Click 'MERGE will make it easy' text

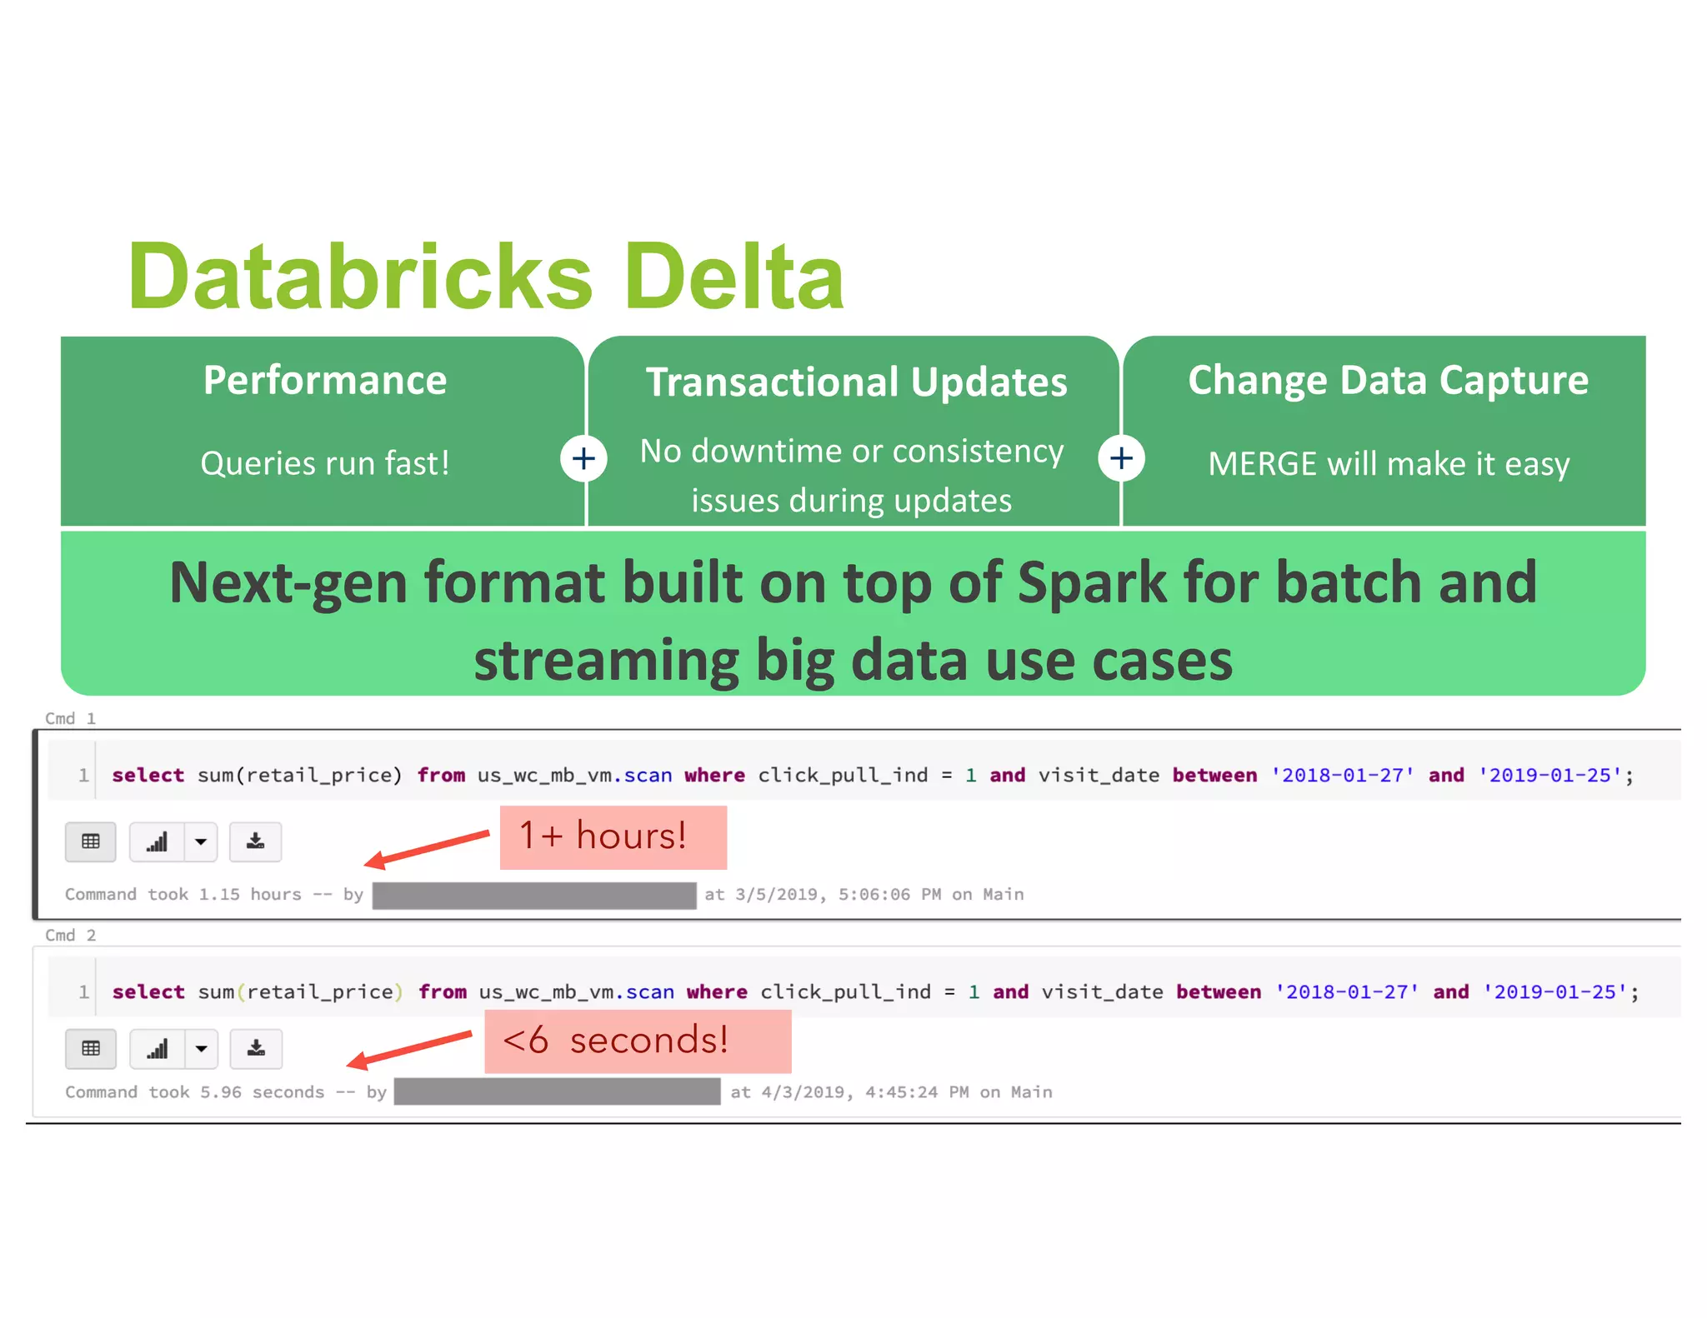tap(1389, 464)
